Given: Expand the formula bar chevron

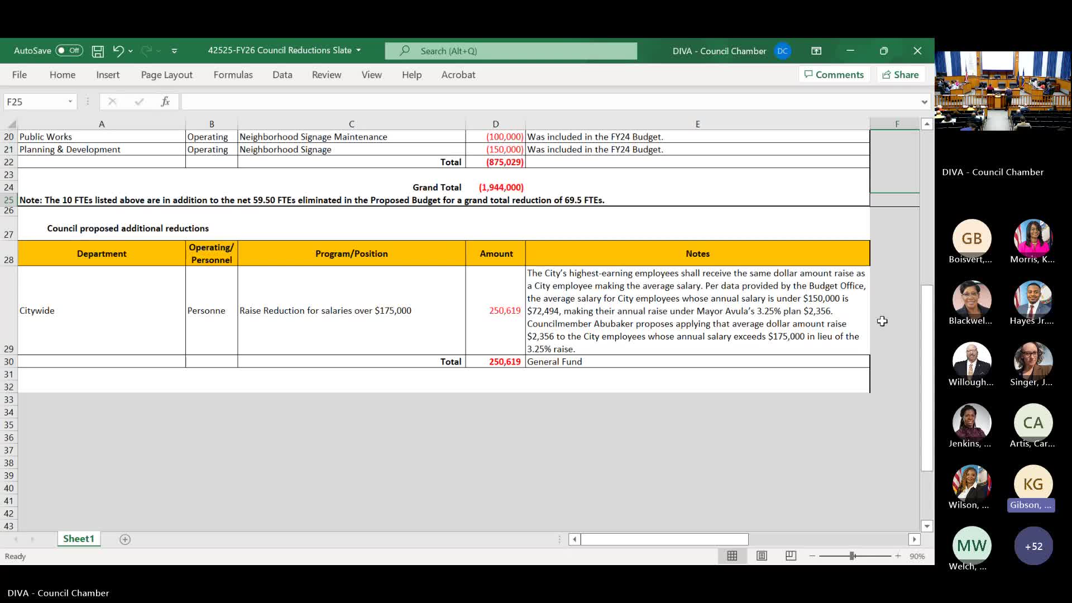Looking at the screenshot, I should (925, 102).
